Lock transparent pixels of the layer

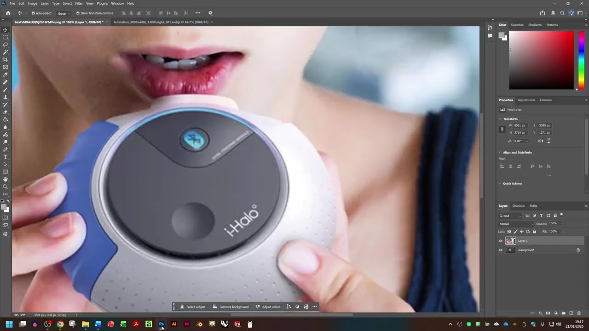tap(509, 231)
